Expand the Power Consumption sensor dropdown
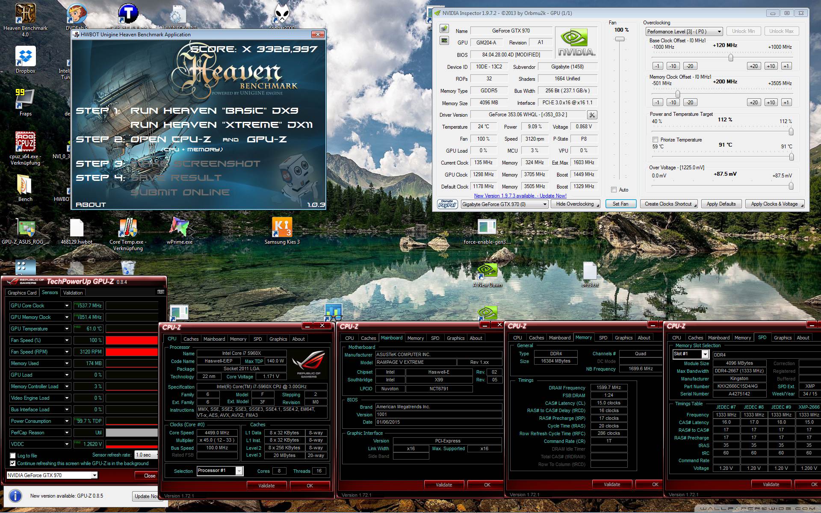This screenshot has height=513, width=821. coord(67,421)
